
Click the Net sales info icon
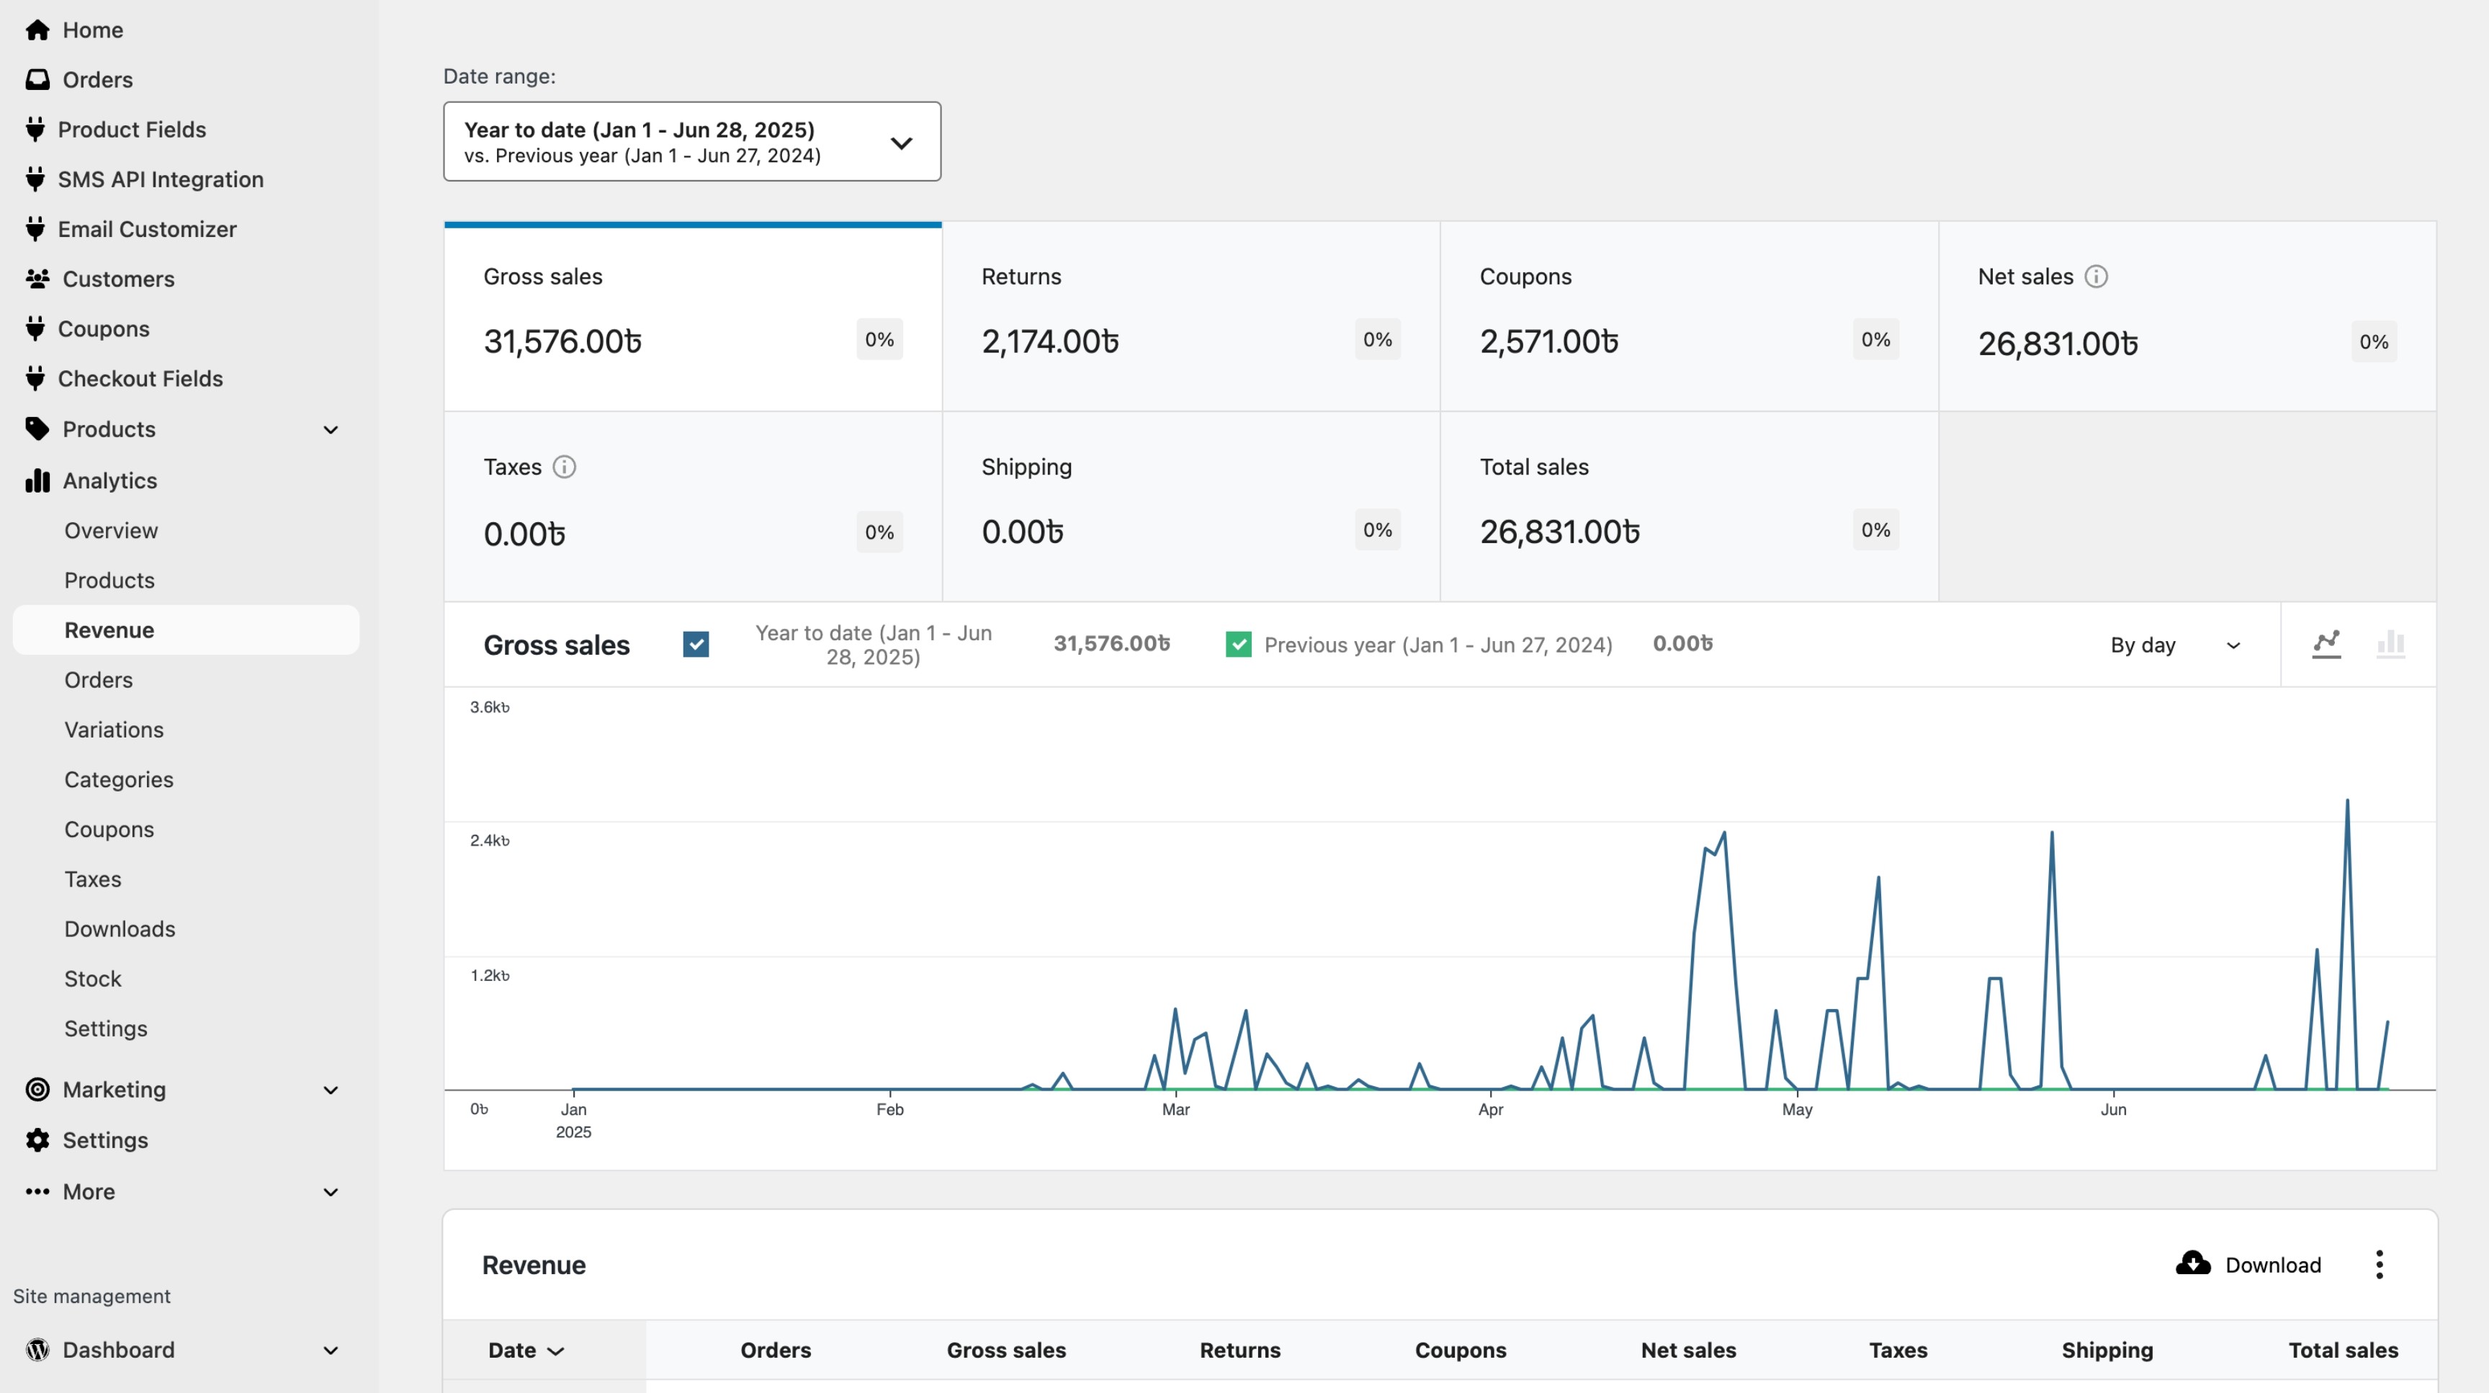click(2096, 277)
